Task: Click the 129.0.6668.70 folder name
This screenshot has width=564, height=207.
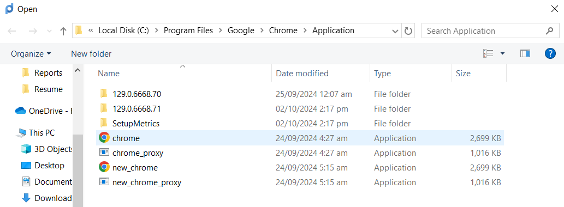Action: pyautogui.click(x=136, y=94)
